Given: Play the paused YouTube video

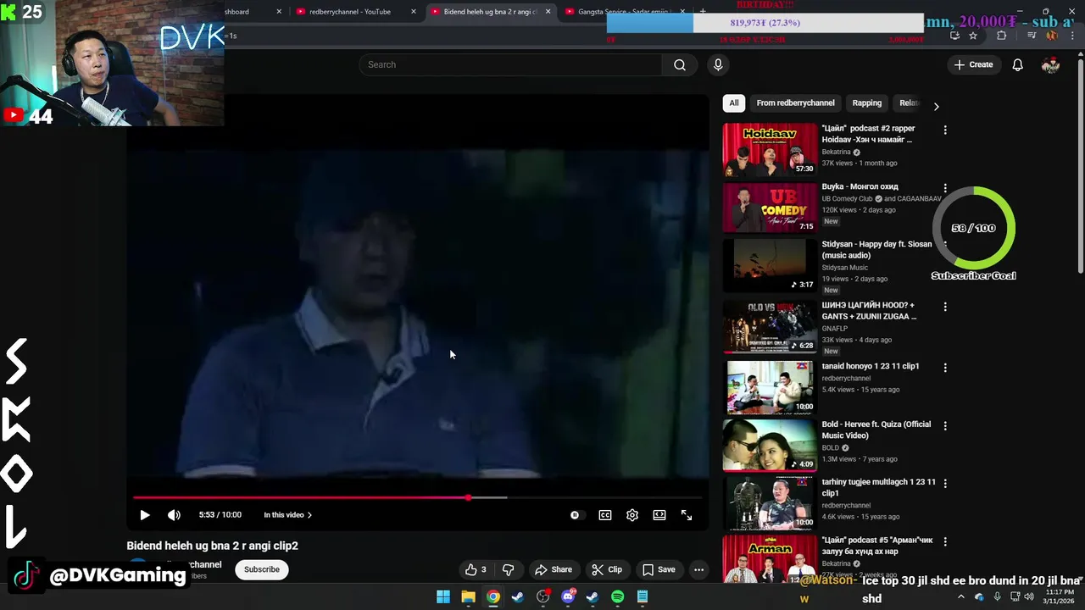Looking at the screenshot, I should (x=145, y=515).
